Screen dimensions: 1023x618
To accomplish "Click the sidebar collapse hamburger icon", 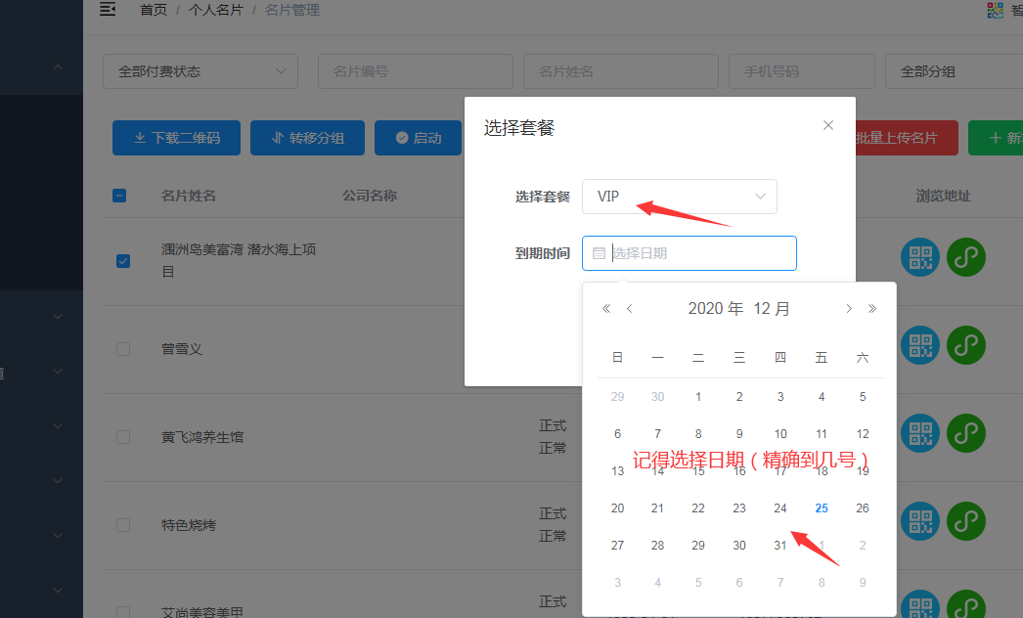I will 108,10.
